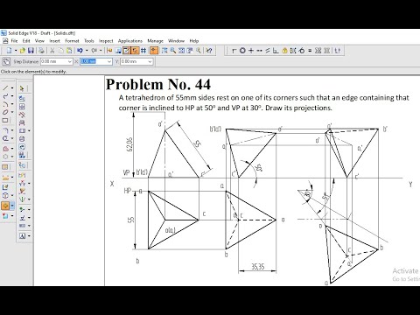Open the Tools menu
This screenshot has height=315, width=420.
(x=89, y=41)
